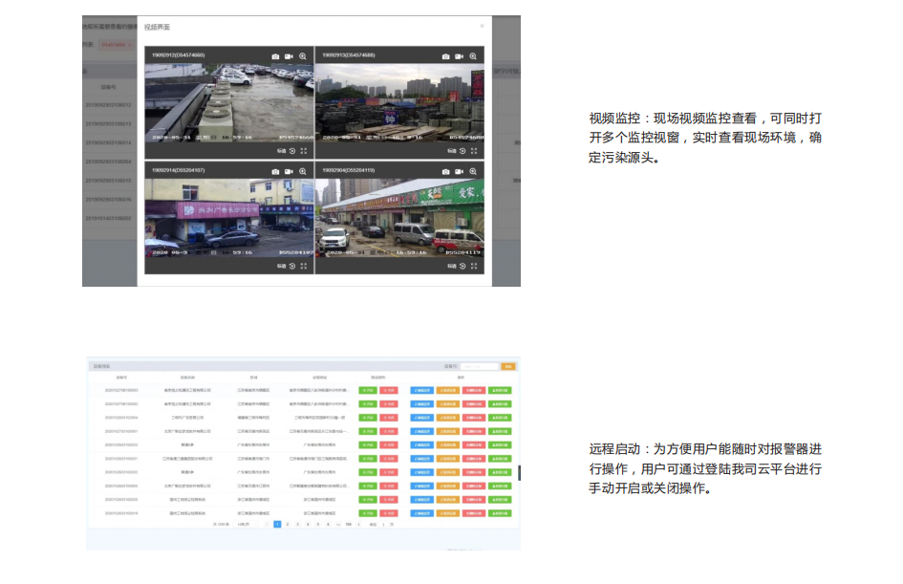Click previous page arrow in pagination
Screen dimensions: 903x584
pos(267,524)
